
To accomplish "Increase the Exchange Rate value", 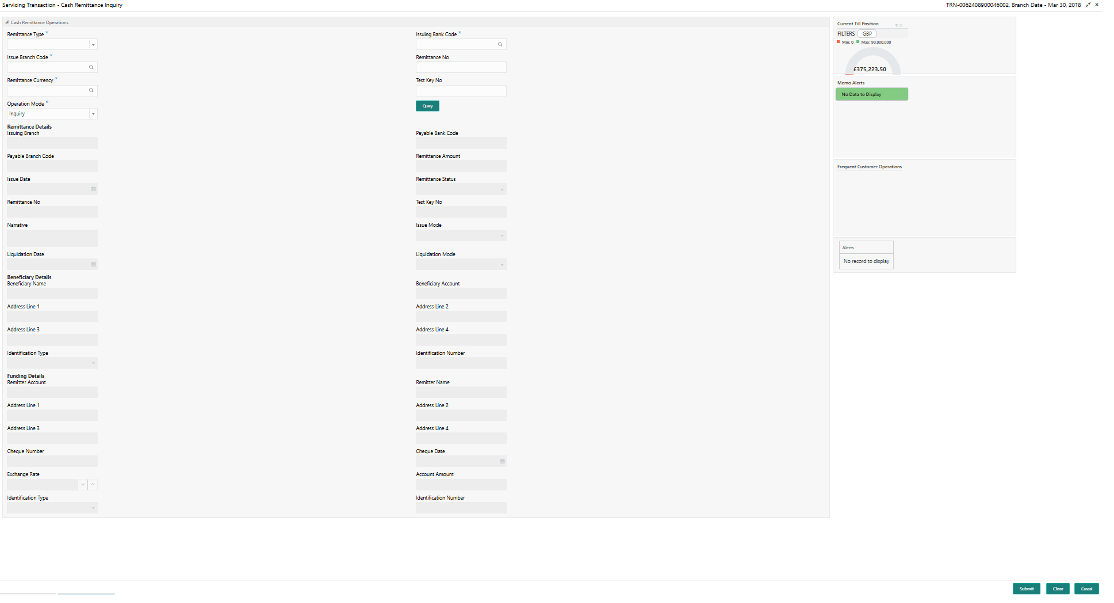I will (x=93, y=485).
